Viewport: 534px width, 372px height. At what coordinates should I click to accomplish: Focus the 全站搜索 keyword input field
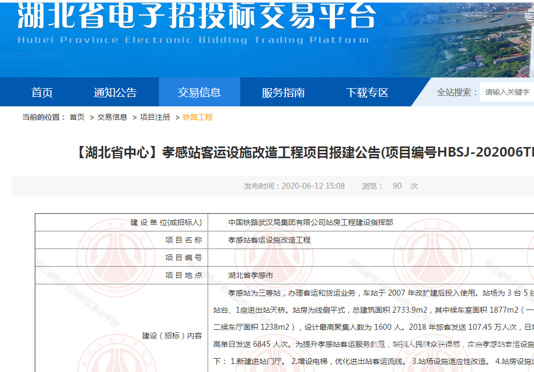click(x=507, y=92)
